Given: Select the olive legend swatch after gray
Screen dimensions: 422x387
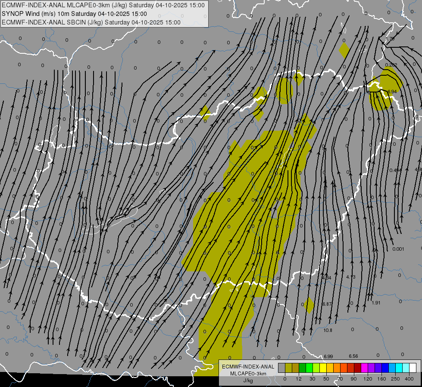Looking at the screenshot, I should (x=288, y=368).
